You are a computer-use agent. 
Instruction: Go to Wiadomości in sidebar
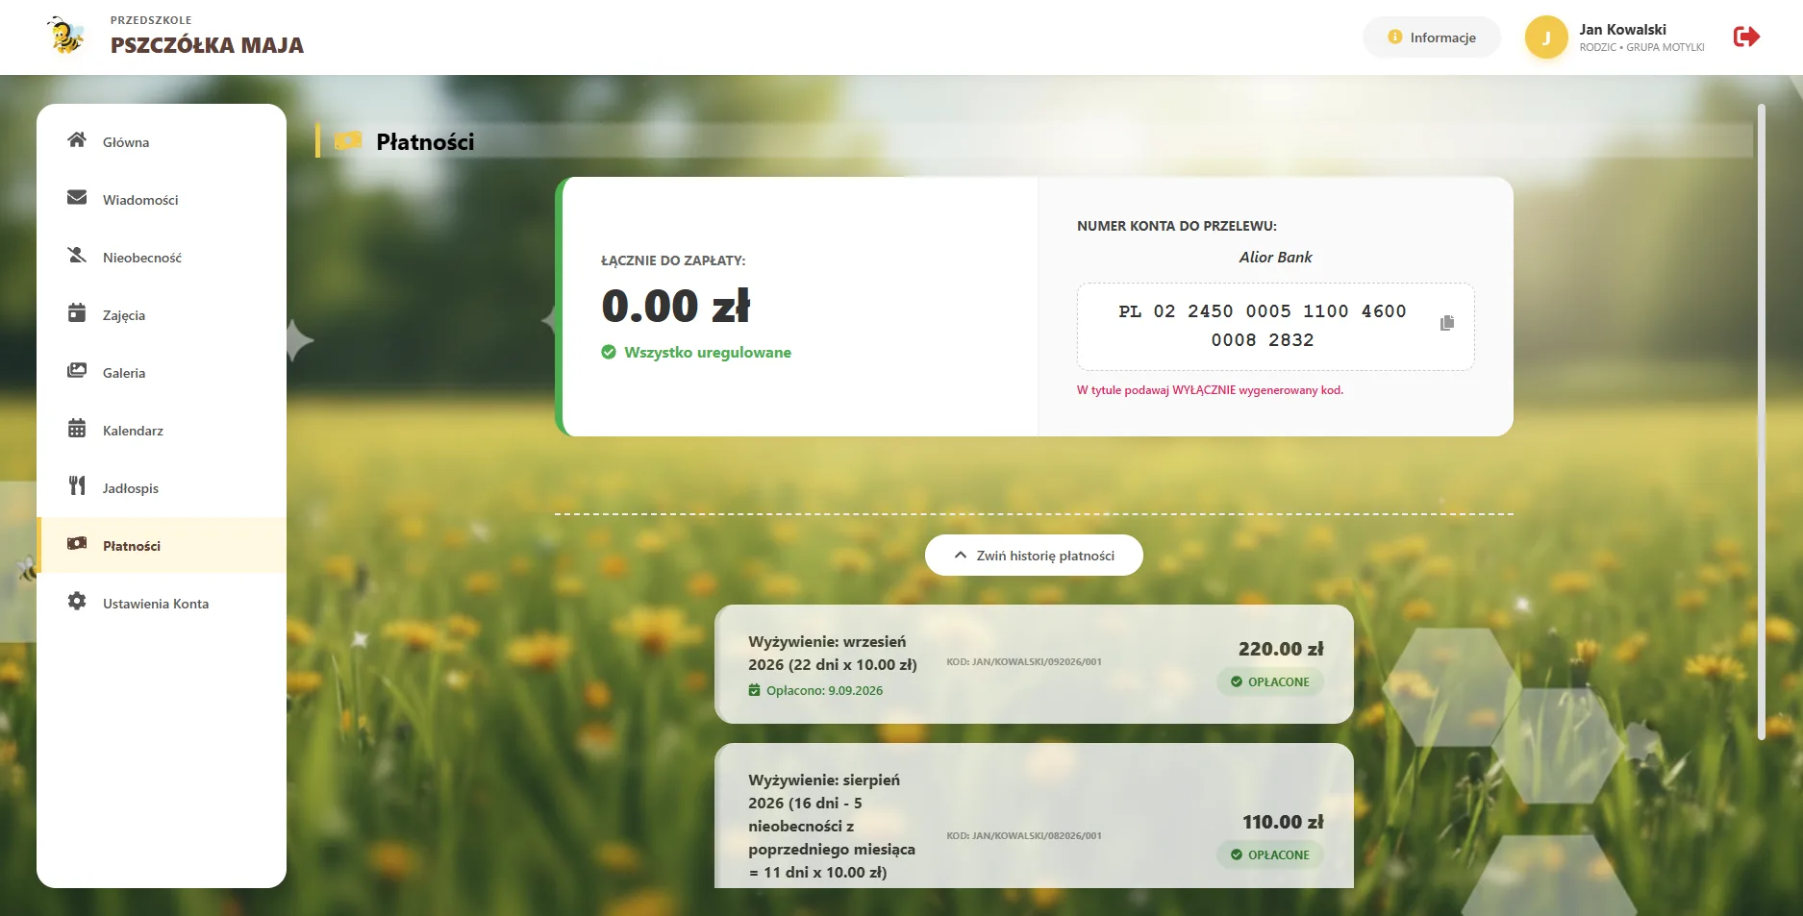coord(162,200)
